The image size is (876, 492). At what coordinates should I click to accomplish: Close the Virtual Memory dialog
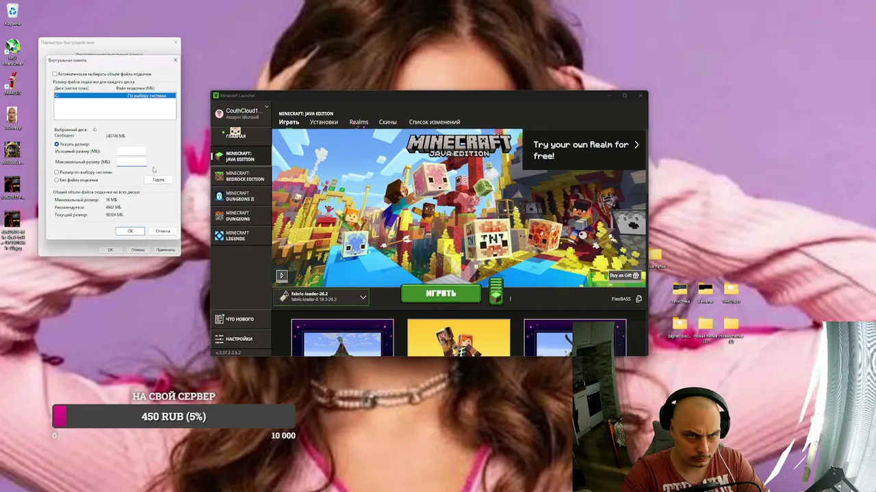point(175,60)
